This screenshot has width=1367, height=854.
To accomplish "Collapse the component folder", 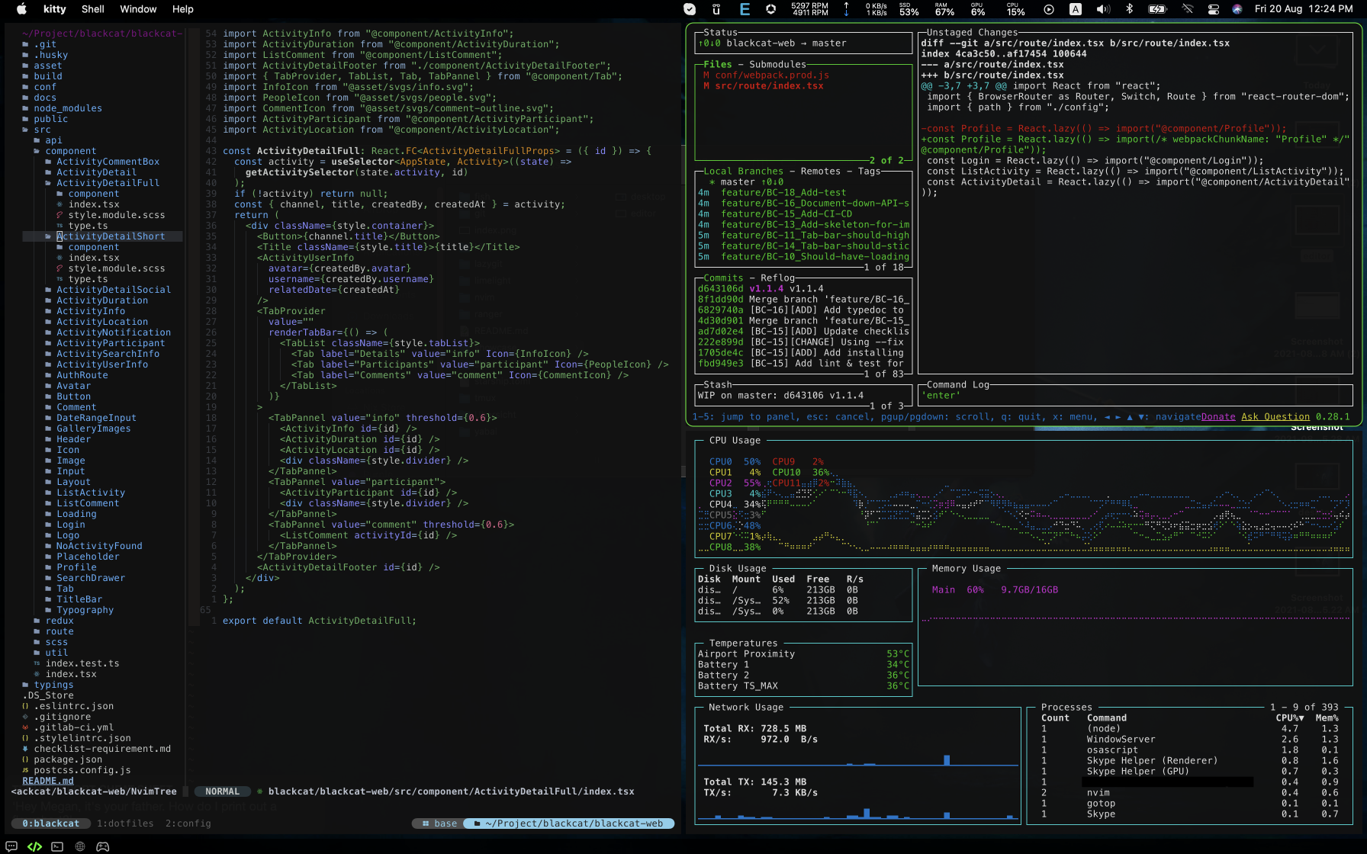I will coord(70,151).
